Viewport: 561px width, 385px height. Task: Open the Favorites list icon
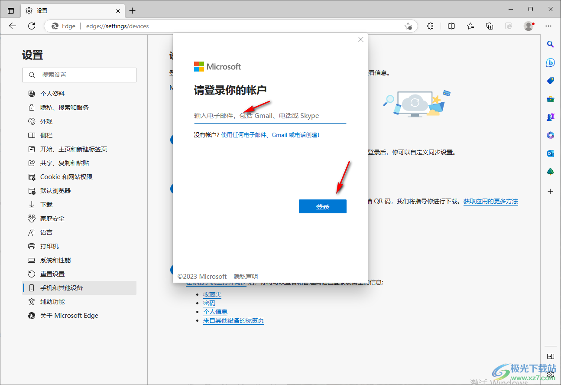click(470, 26)
